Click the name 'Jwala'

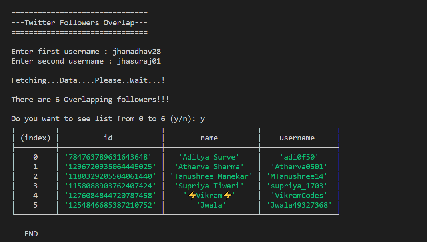pos(212,205)
